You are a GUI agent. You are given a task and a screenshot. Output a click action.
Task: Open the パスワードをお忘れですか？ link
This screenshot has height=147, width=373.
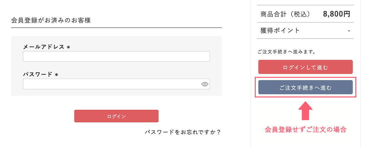[183, 132]
